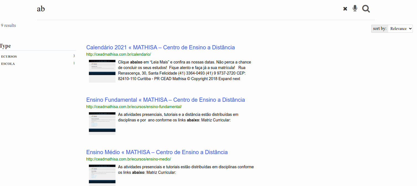417x186 pixels.
Task: Click the ESCOLA result count 1
Action: [x=74, y=63]
